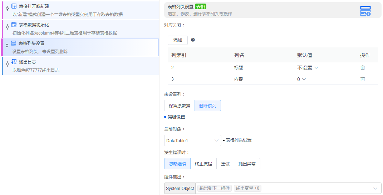Click the 默认值 table header
This screenshot has height=195, width=383.
coord(304,55)
